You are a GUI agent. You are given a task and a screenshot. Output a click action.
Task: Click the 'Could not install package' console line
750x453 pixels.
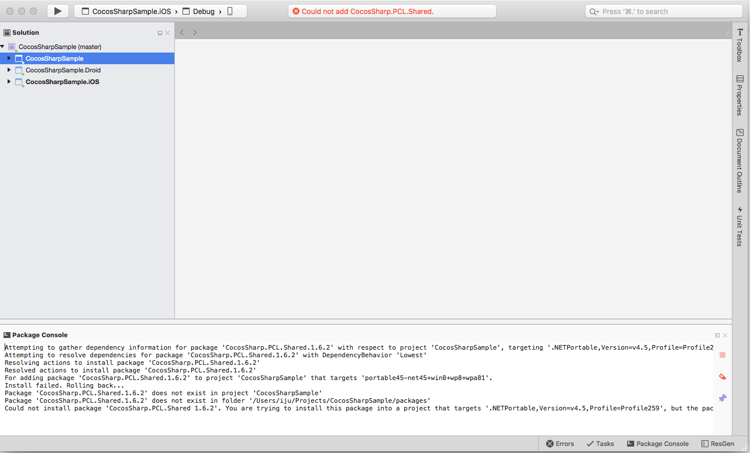359,408
